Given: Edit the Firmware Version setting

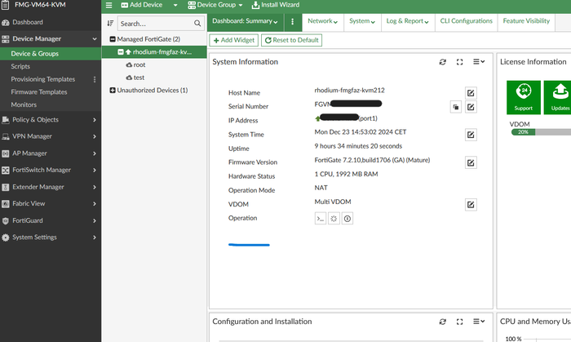Looking at the screenshot, I should [x=471, y=162].
